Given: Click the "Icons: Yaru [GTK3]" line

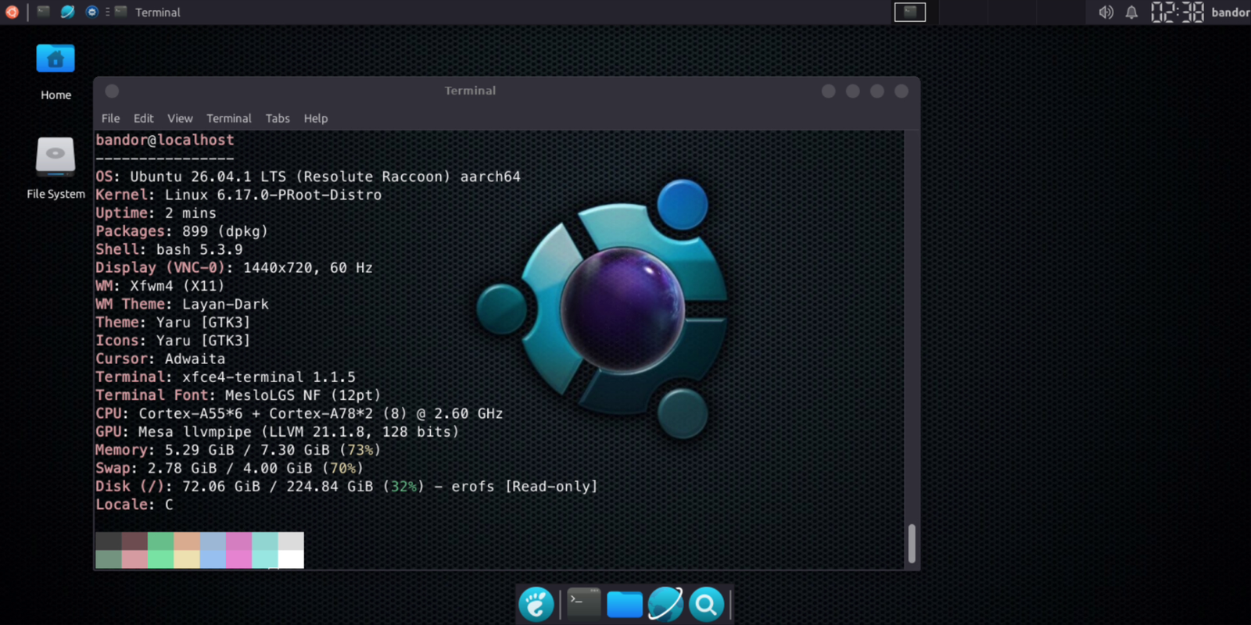Looking at the screenshot, I should click(x=173, y=341).
